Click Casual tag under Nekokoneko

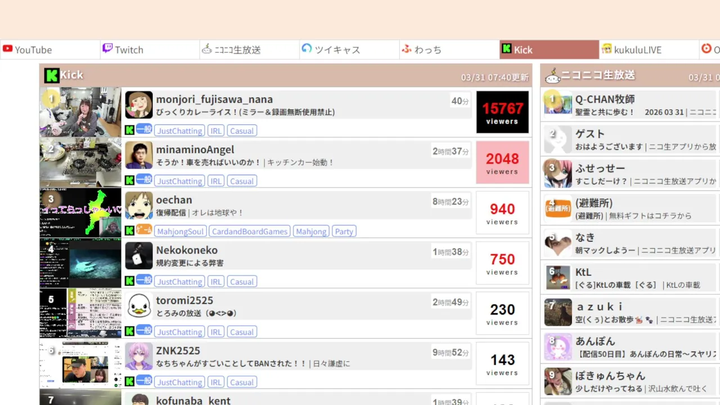242,282
